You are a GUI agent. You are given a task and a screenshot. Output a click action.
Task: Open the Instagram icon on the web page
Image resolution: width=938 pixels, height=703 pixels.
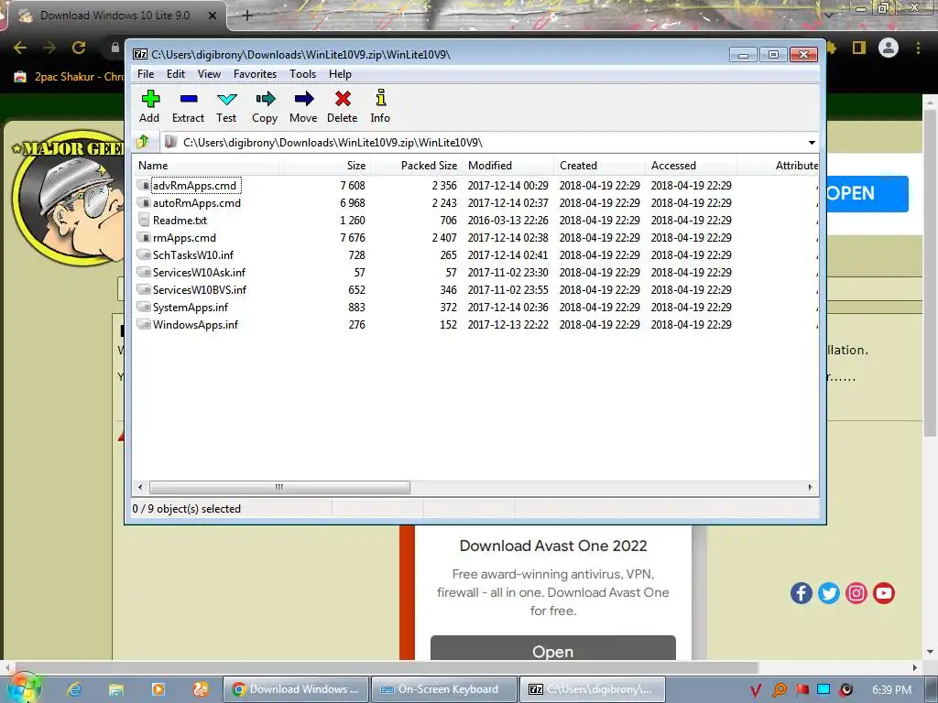click(856, 593)
